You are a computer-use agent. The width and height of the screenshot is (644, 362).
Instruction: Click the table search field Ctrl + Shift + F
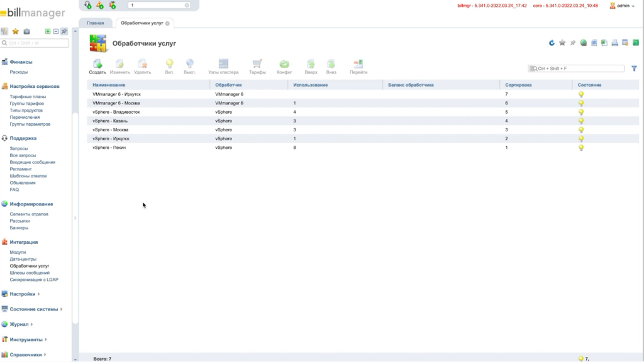(576, 69)
